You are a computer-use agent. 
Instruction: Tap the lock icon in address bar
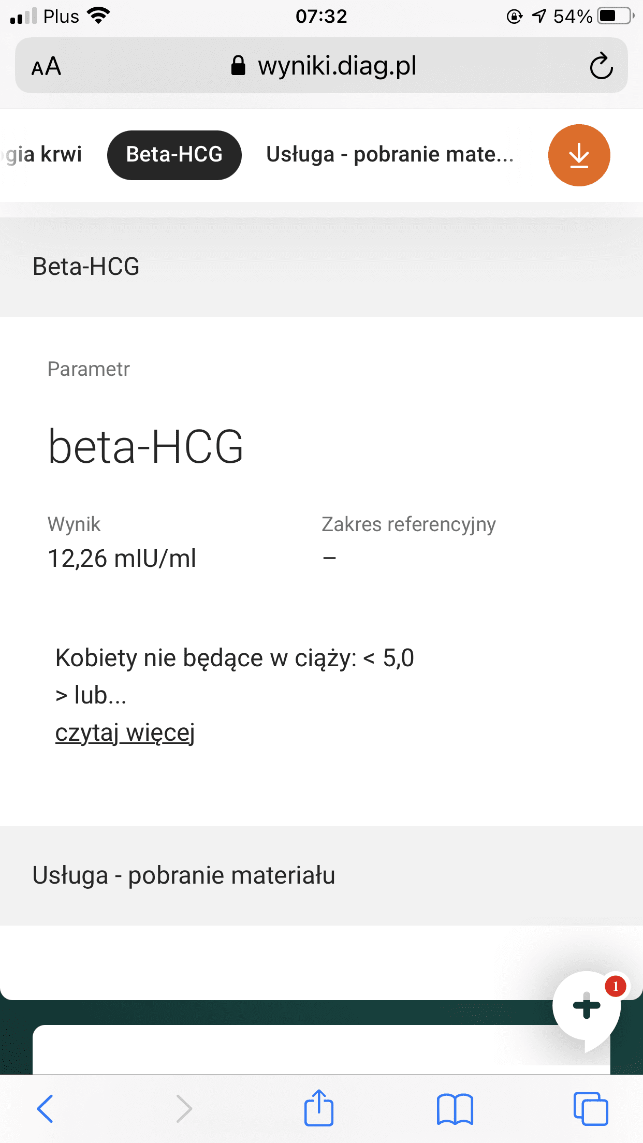(238, 66)
